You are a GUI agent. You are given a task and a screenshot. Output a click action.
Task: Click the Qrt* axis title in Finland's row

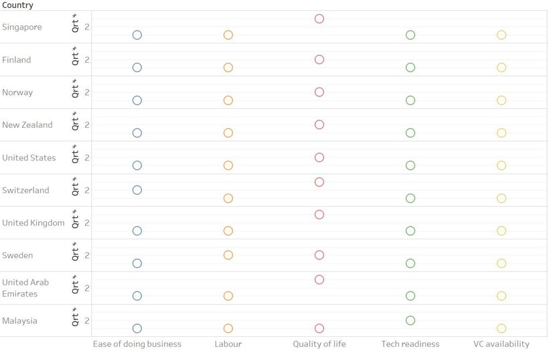[75, 55]
